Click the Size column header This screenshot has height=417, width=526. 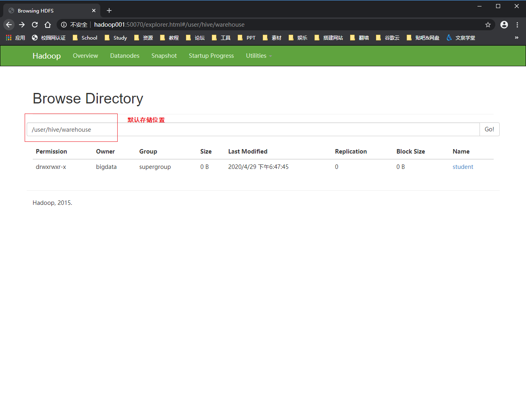tap(206, 152)
